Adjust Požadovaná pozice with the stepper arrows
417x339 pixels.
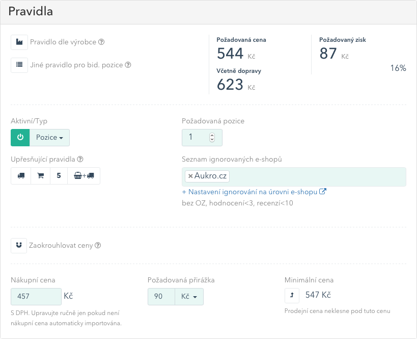[x=212, y=138]
